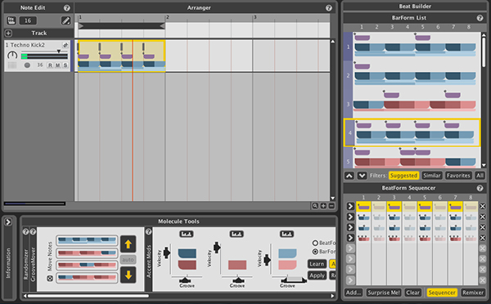Viewport: 491px width, 304px height.
Task: Go to next BarForm with down chevron
Action: pyautogui.click(x=362, y=176)
